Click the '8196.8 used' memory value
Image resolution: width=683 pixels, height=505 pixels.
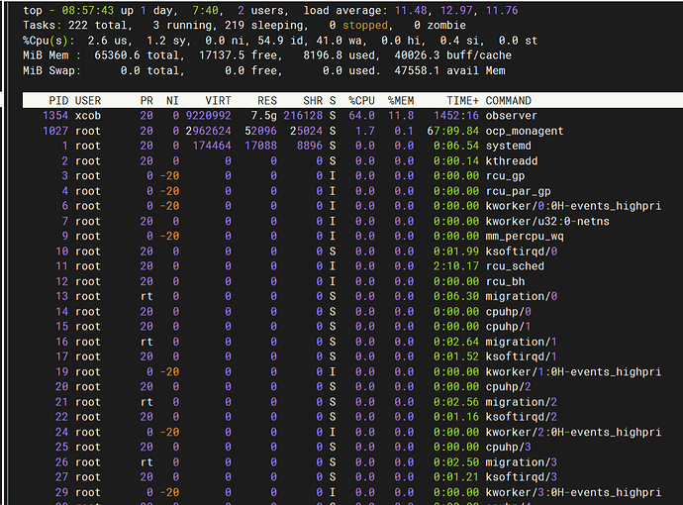pos(339,55)
